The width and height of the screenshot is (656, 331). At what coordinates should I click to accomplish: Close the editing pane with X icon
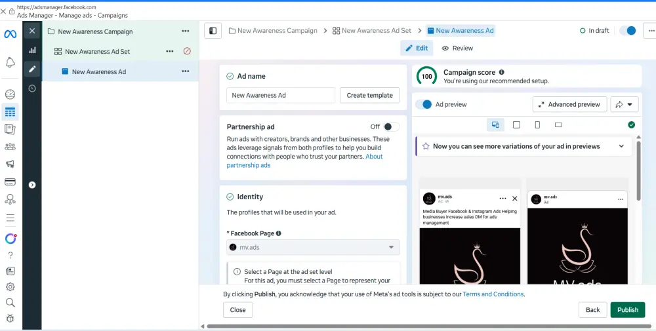point(32,31)
